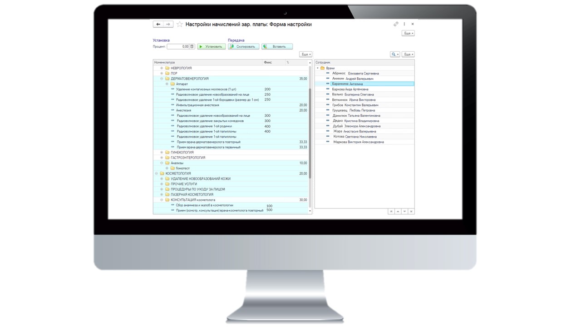This screenshot has height=327, width=581.
Task: Open the three-dot menu in the title bar
Action: click(404, 24)
